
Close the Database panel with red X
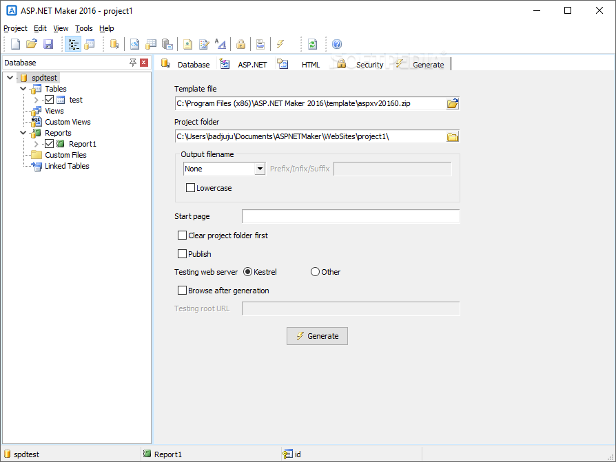point(144,63)
